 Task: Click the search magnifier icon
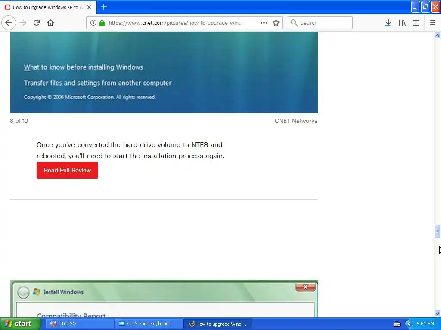coord(294,23)
